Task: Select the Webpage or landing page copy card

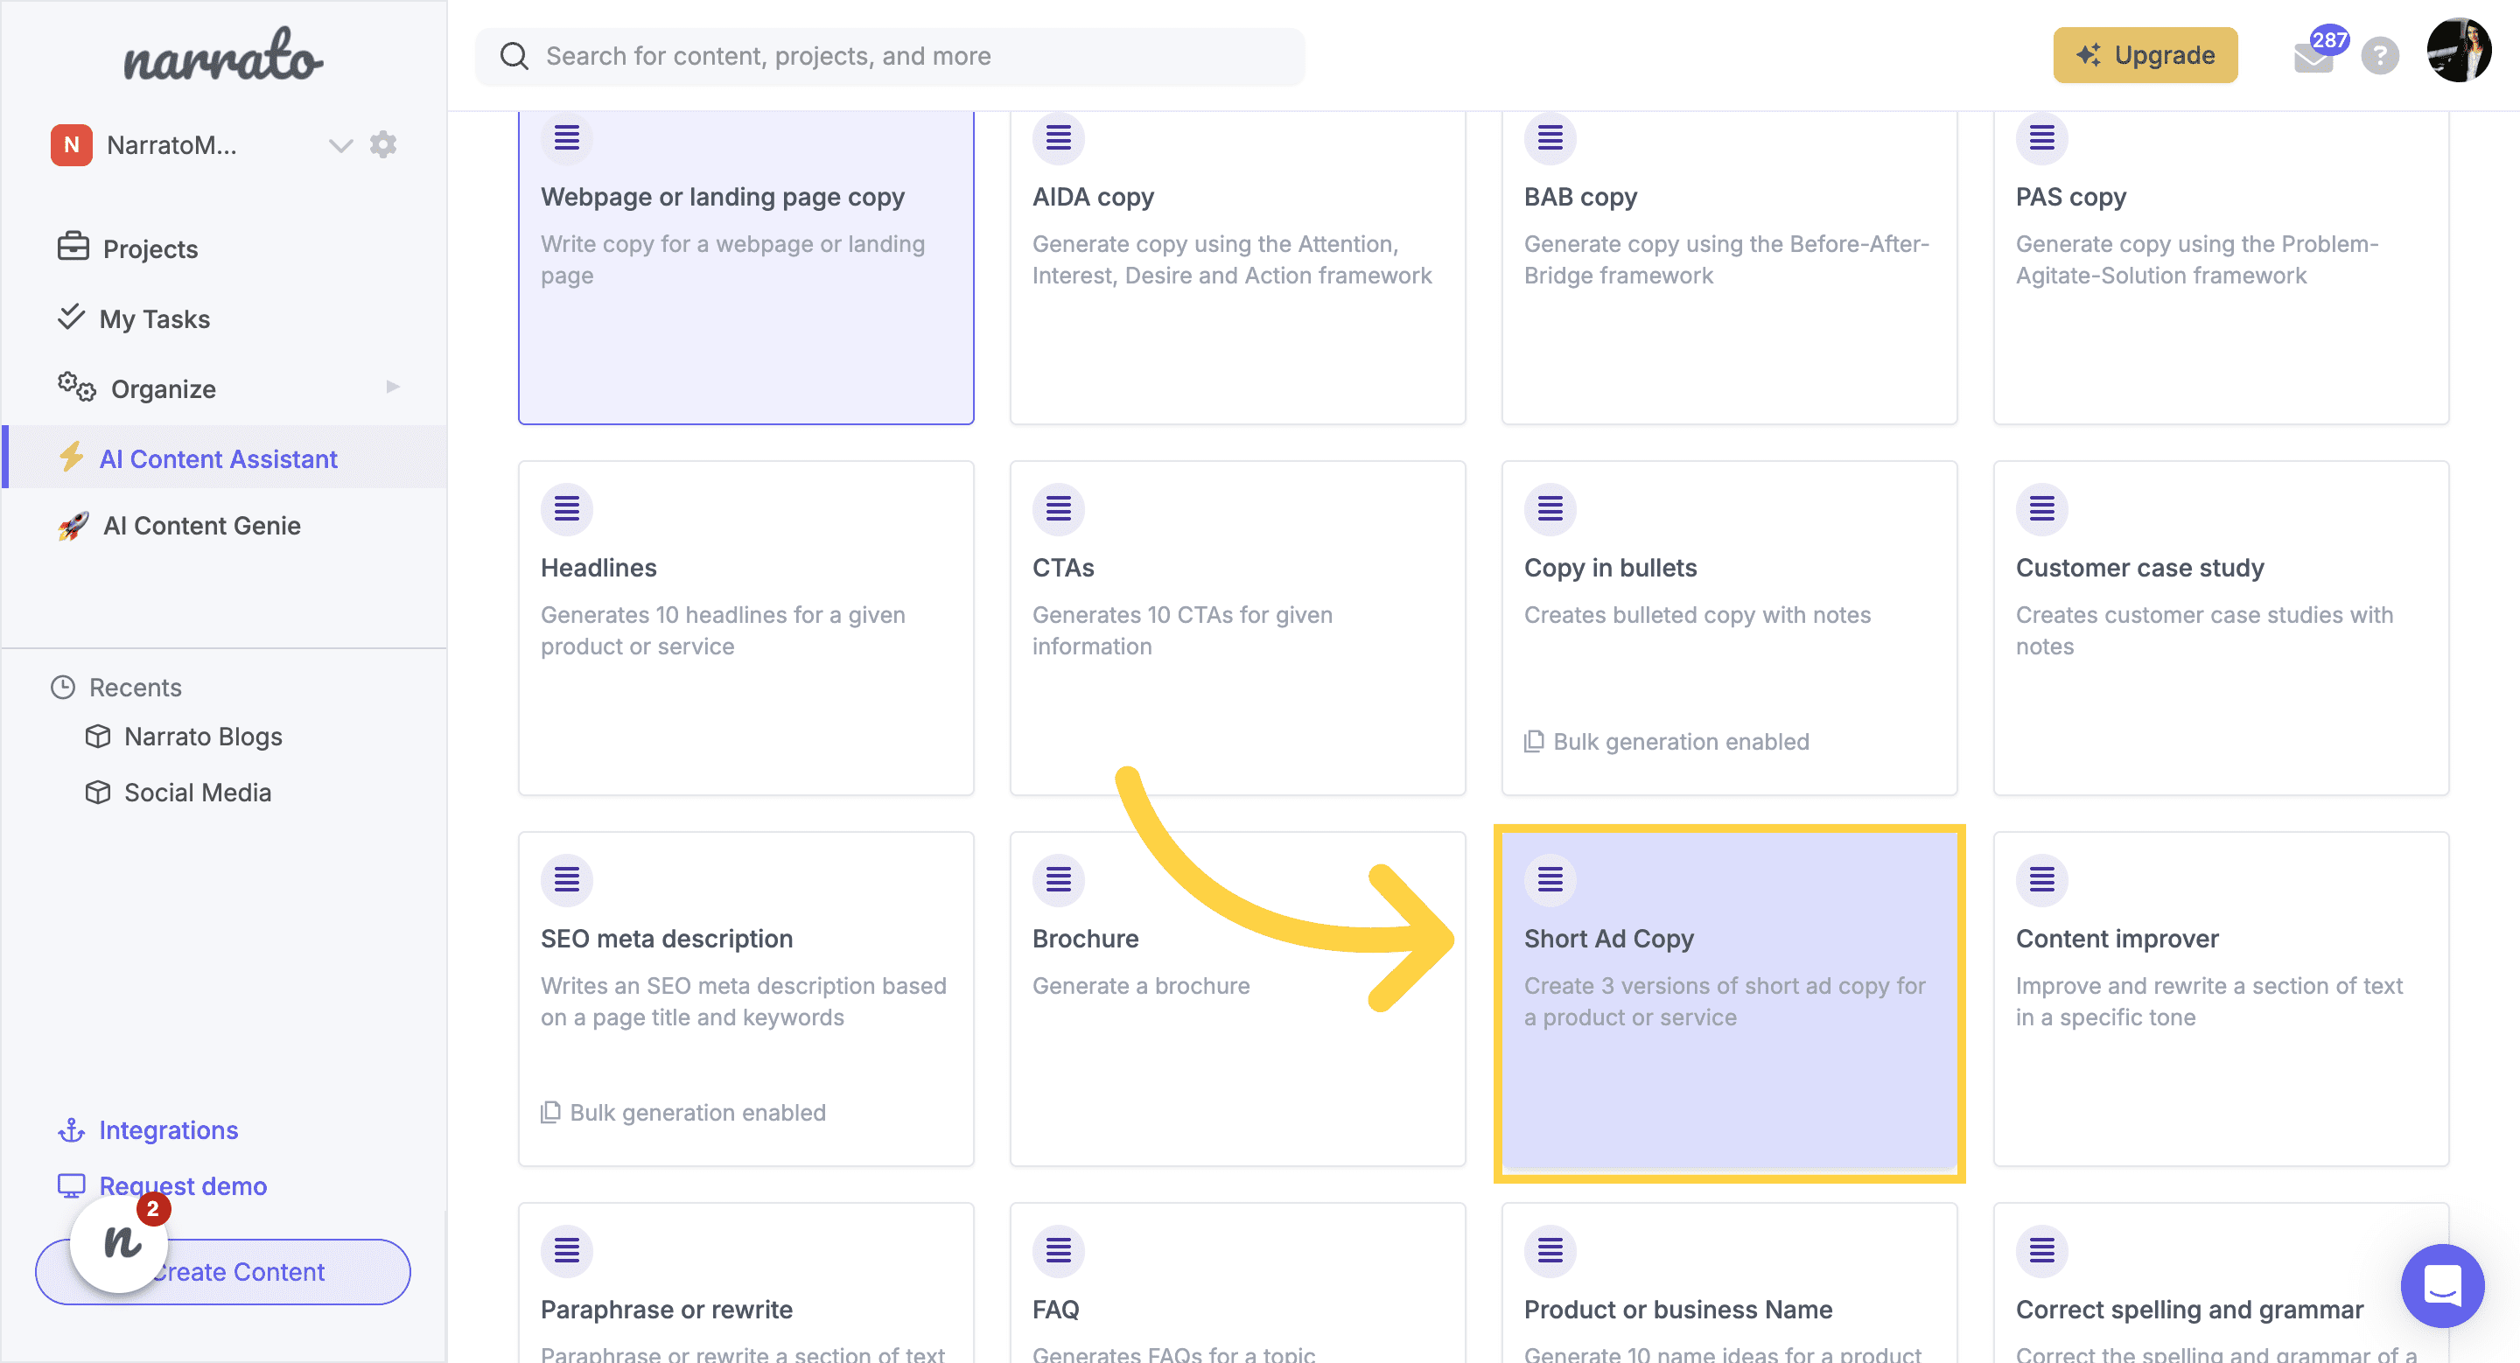Action: pos(745,267)
